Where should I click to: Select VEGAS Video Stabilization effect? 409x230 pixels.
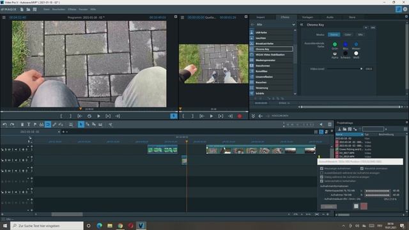[271, 54]
